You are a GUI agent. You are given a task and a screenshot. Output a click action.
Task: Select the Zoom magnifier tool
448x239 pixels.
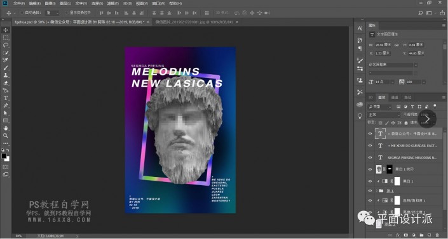click(x=6, y=136)
